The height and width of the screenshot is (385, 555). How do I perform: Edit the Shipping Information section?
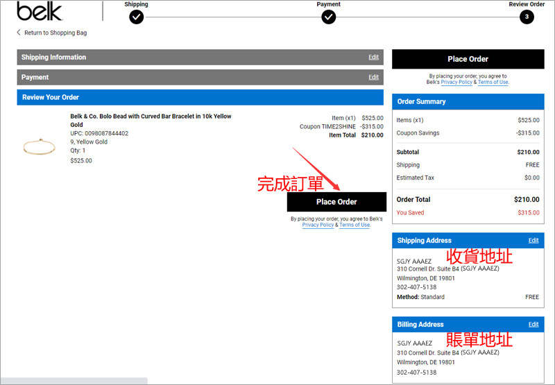click(x=373, y=58)
